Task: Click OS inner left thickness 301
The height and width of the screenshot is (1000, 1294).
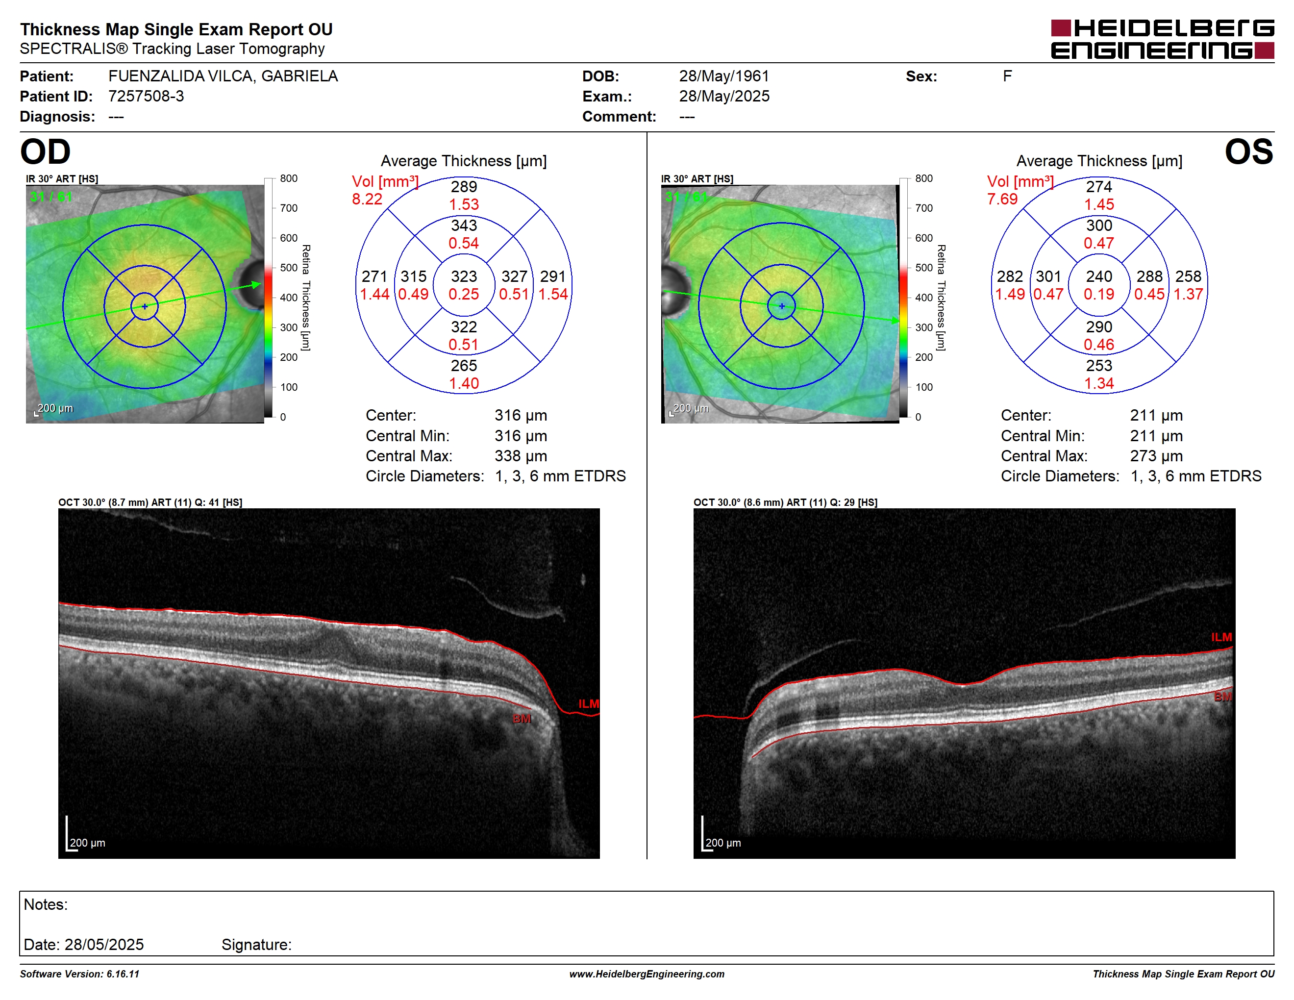Action: tap(1049, 276)
